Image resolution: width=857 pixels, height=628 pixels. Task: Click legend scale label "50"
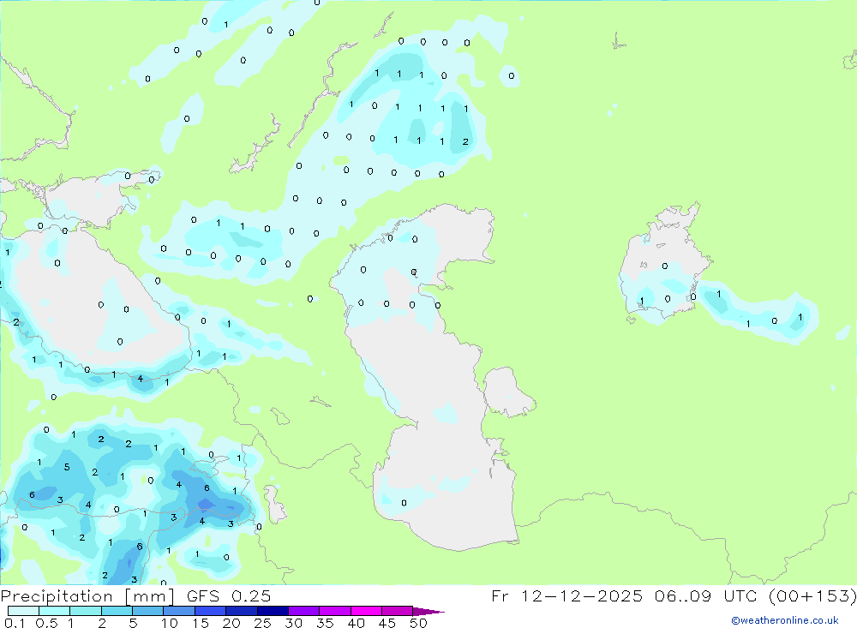click(x=419, y=623)
